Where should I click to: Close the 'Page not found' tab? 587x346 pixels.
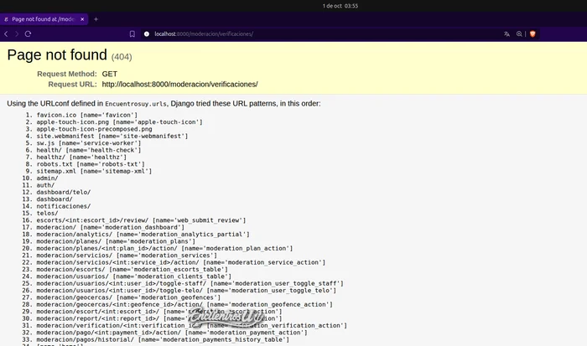(82, 19)
